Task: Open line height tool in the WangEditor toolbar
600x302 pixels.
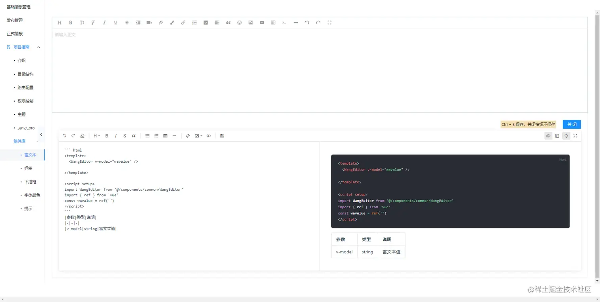Action: (x=149, y=23)
